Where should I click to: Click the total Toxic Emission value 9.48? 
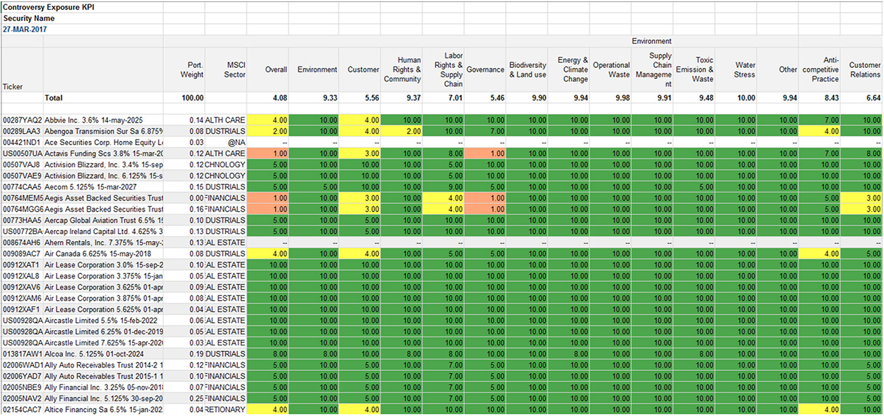tap(706, 98)
